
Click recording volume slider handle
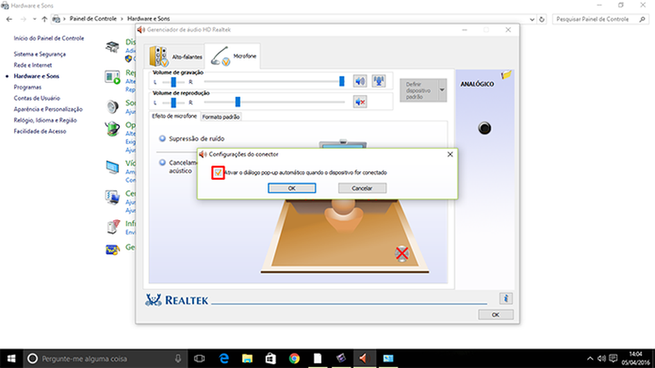(x=341, y=81)
